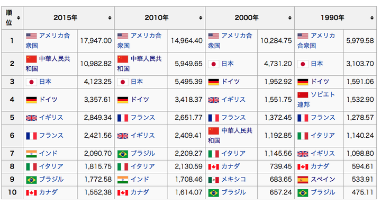Screen dimensions: 381x203
Task: Select the value 4,731.20
Action: tap(278, 64)
